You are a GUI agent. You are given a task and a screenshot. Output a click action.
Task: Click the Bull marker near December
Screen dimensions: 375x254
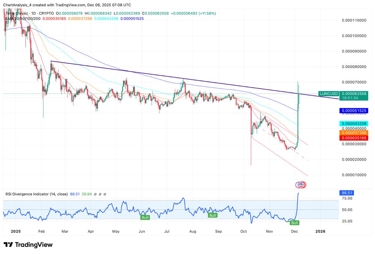coord(295,223)
